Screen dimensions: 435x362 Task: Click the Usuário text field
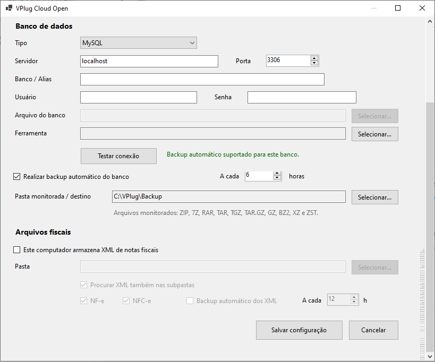click(139, 97)
